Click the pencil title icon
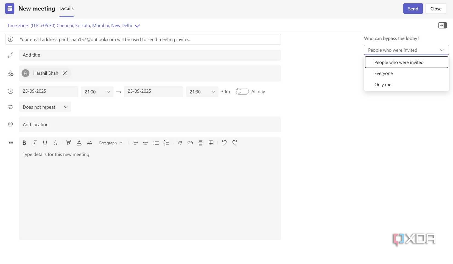453x264 pixels. point(10,55)
